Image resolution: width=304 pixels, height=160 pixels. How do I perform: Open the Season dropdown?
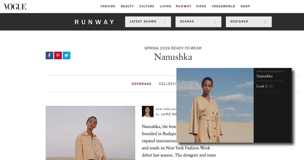coord(198,22)
